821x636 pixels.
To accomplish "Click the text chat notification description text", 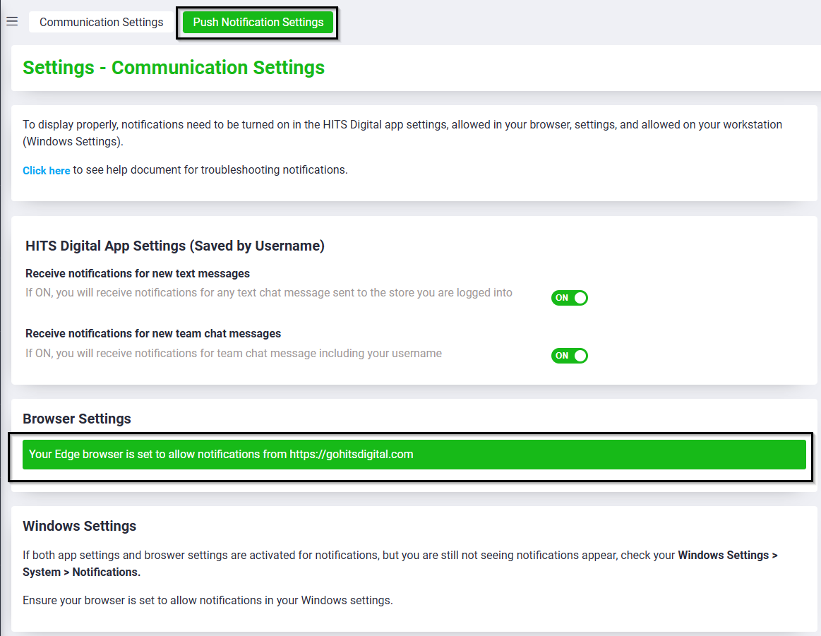I will click(268, 292).
